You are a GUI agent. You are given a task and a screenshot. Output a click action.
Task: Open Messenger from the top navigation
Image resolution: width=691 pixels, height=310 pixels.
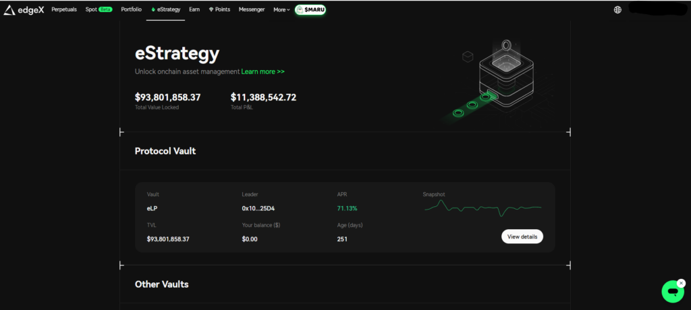tap(252, 10)
